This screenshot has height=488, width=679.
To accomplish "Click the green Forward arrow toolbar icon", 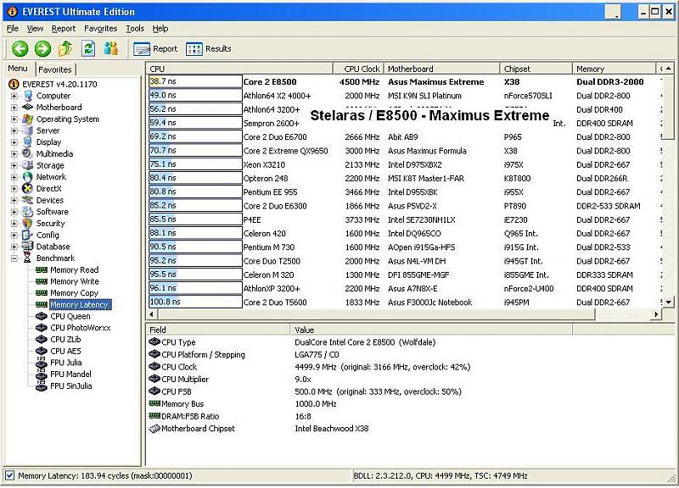I will pos(42,49).
